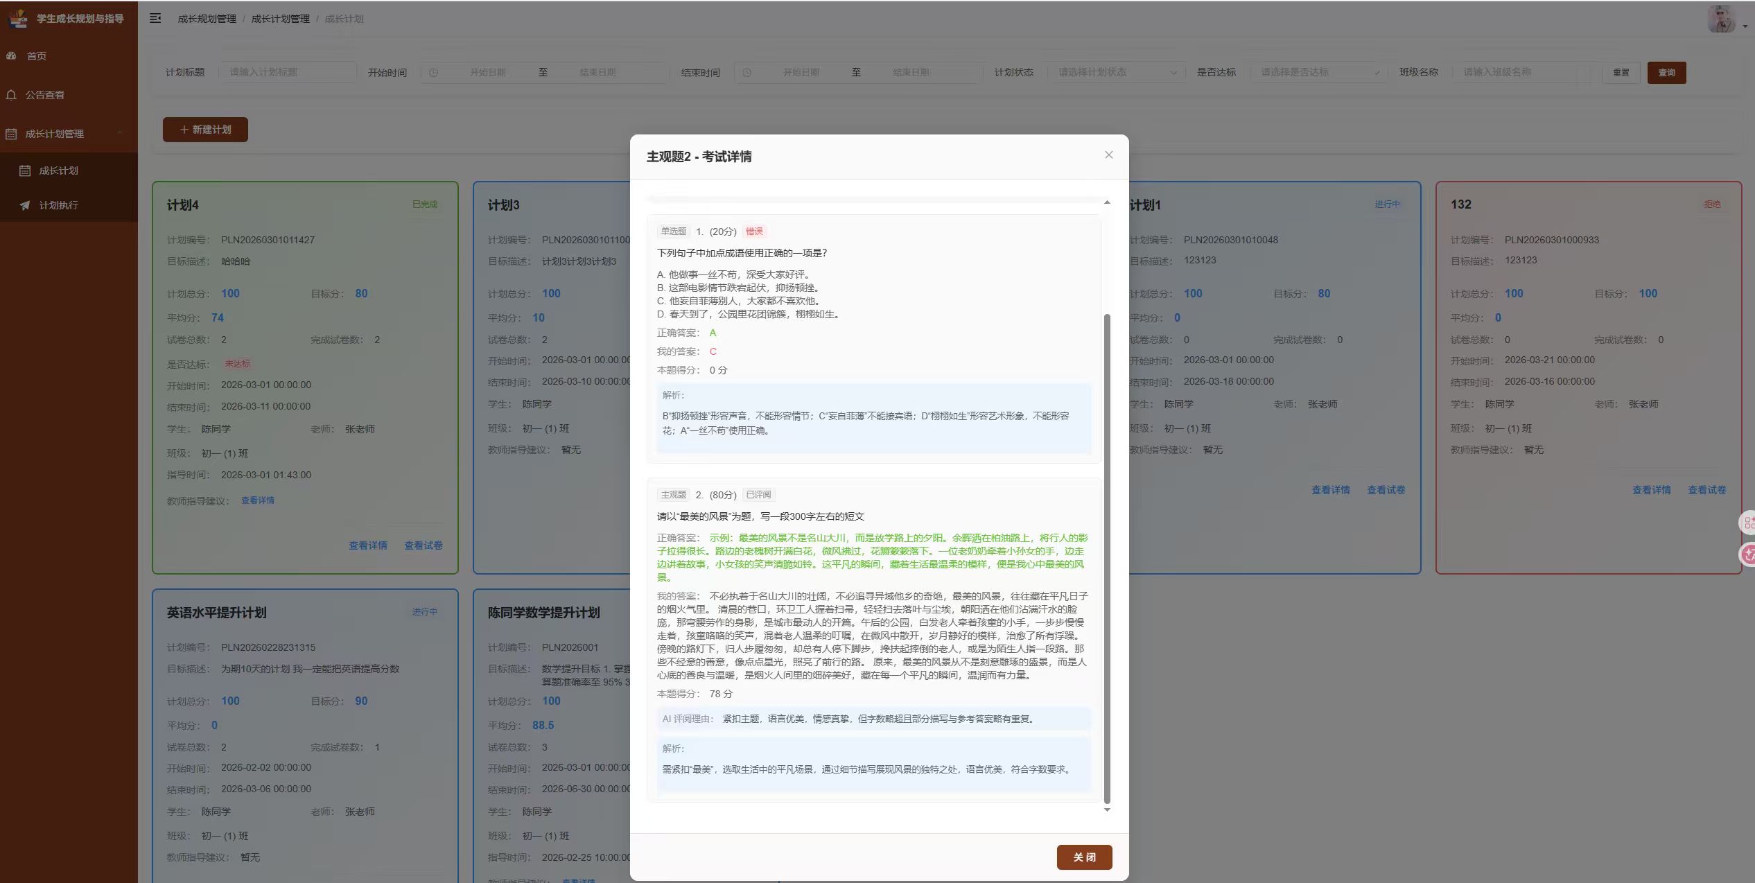Click the 拒绝 status on the 132 card

[x=1712, y=204]
